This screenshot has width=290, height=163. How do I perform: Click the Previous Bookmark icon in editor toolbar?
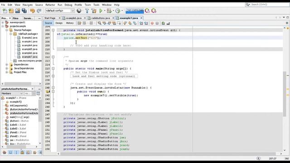point(125,23)
